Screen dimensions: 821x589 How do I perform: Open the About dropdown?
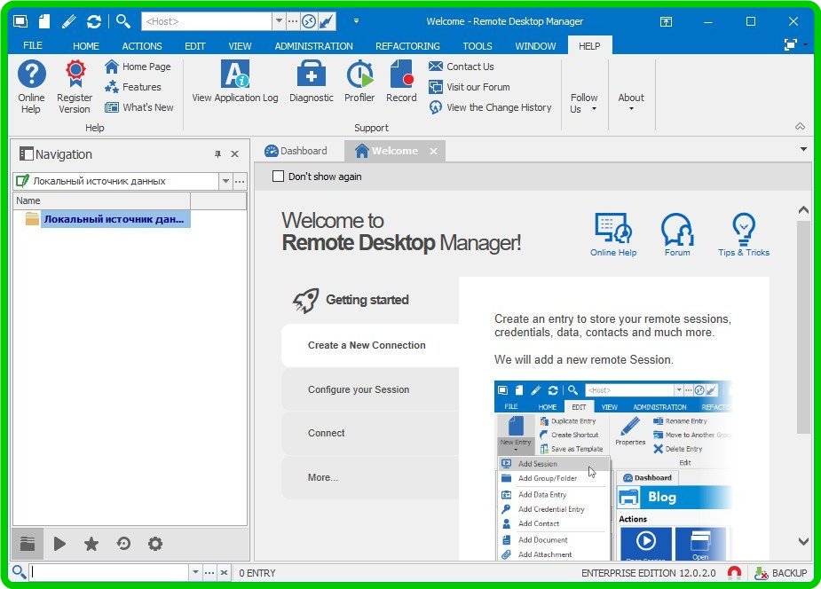631,101
